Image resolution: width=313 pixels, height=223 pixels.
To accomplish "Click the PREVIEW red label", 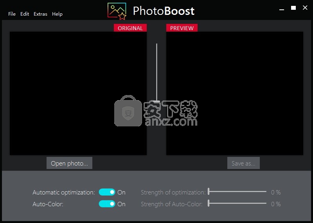I will [182, 28].
